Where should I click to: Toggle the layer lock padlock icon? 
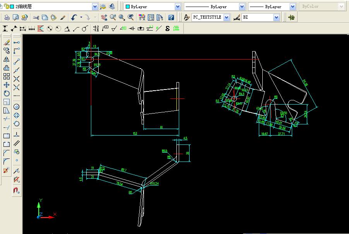point(7,7)
